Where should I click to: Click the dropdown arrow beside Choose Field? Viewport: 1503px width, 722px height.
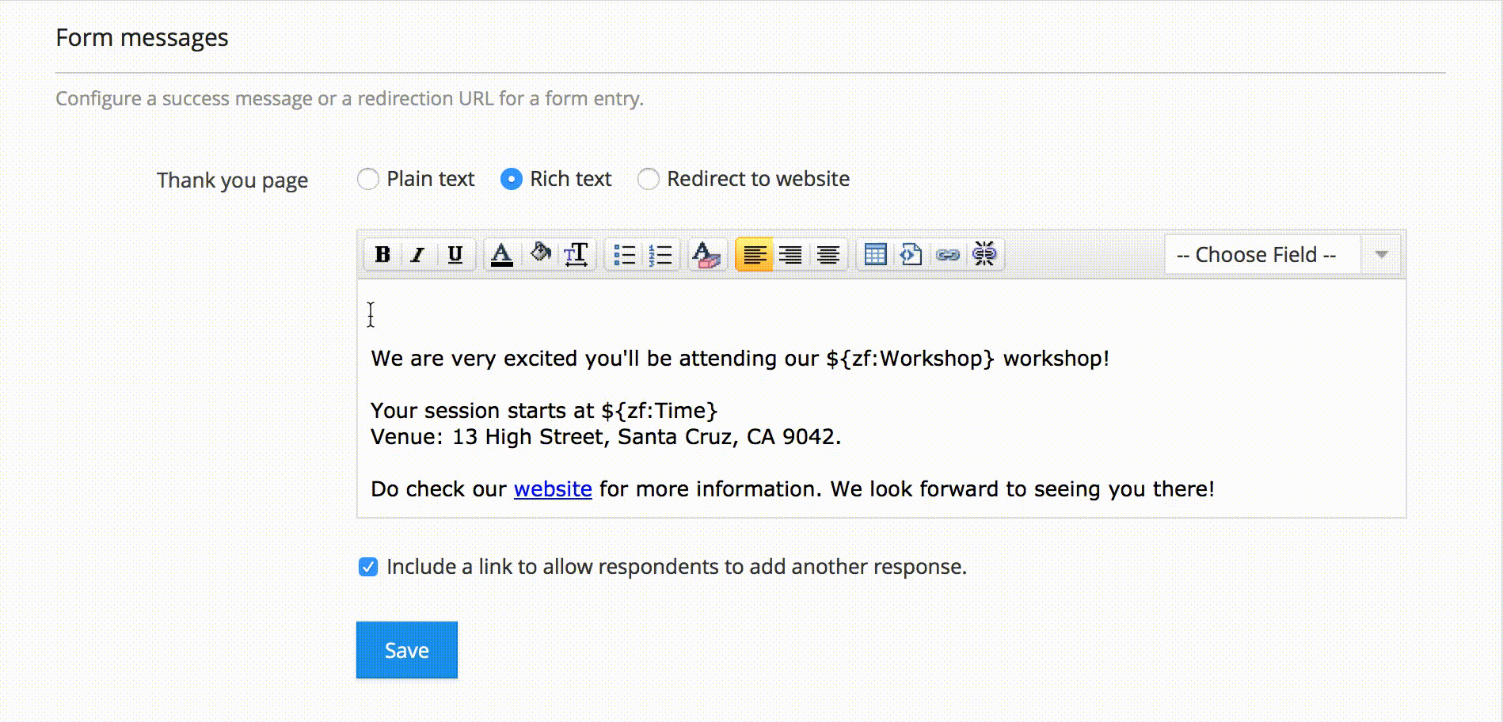click(x=1382, y=255)
